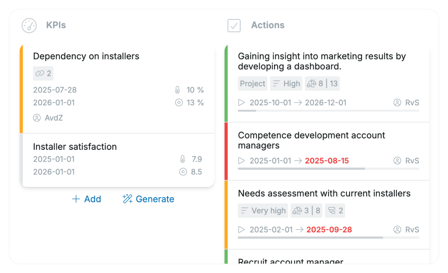Click the link count badge on Dependency on installers
This screenshot has height=273, width=448.
(43, 73)
